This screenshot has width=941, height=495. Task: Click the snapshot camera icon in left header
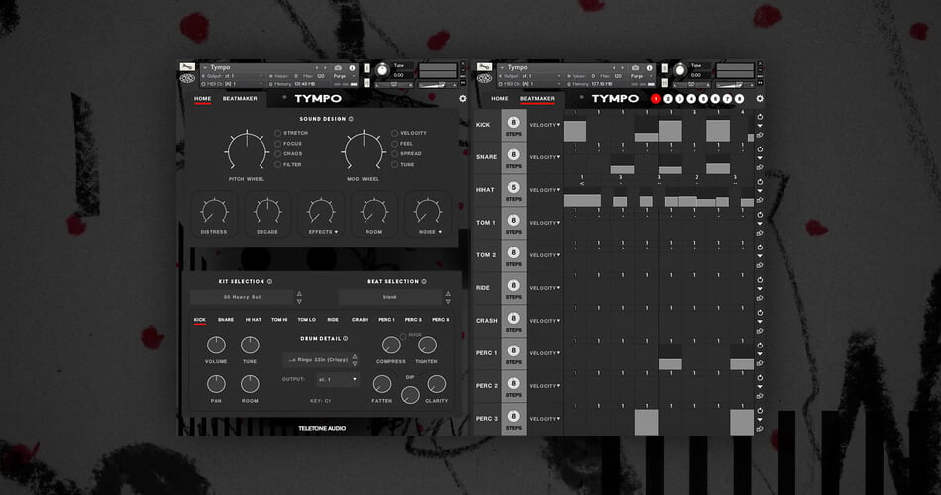tap(338, 68)
